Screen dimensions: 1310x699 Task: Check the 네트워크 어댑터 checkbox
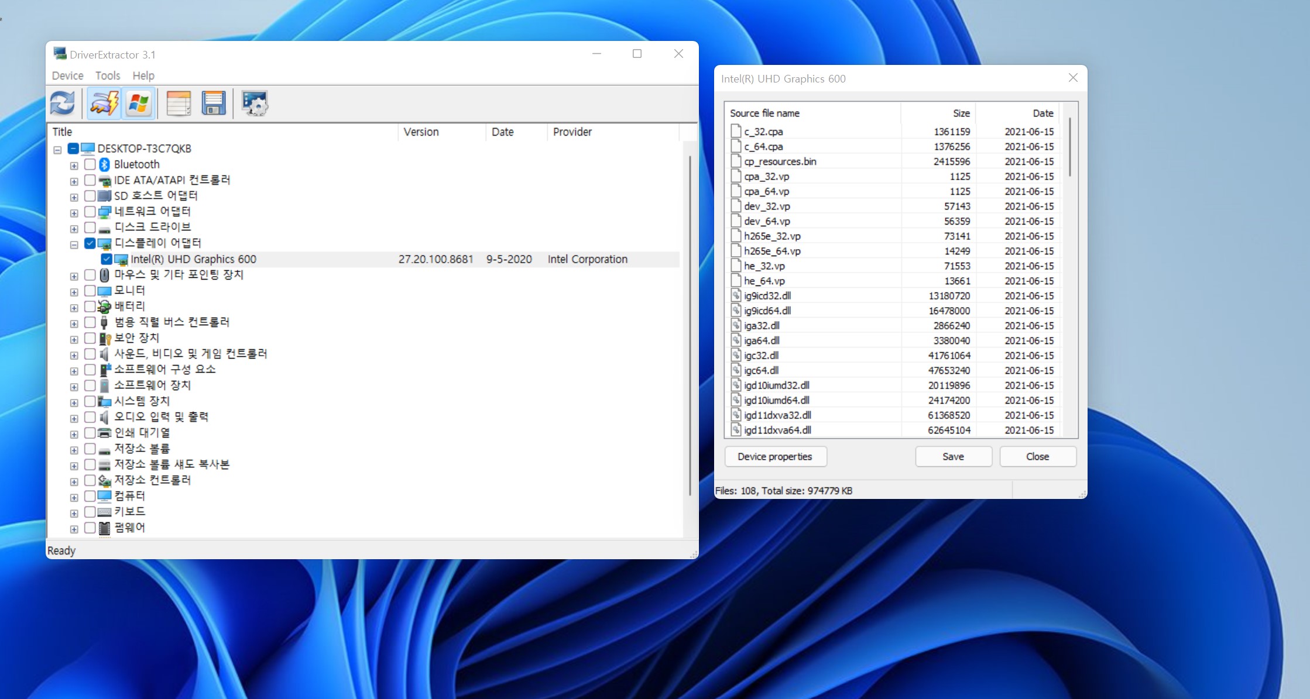point(90,211)
